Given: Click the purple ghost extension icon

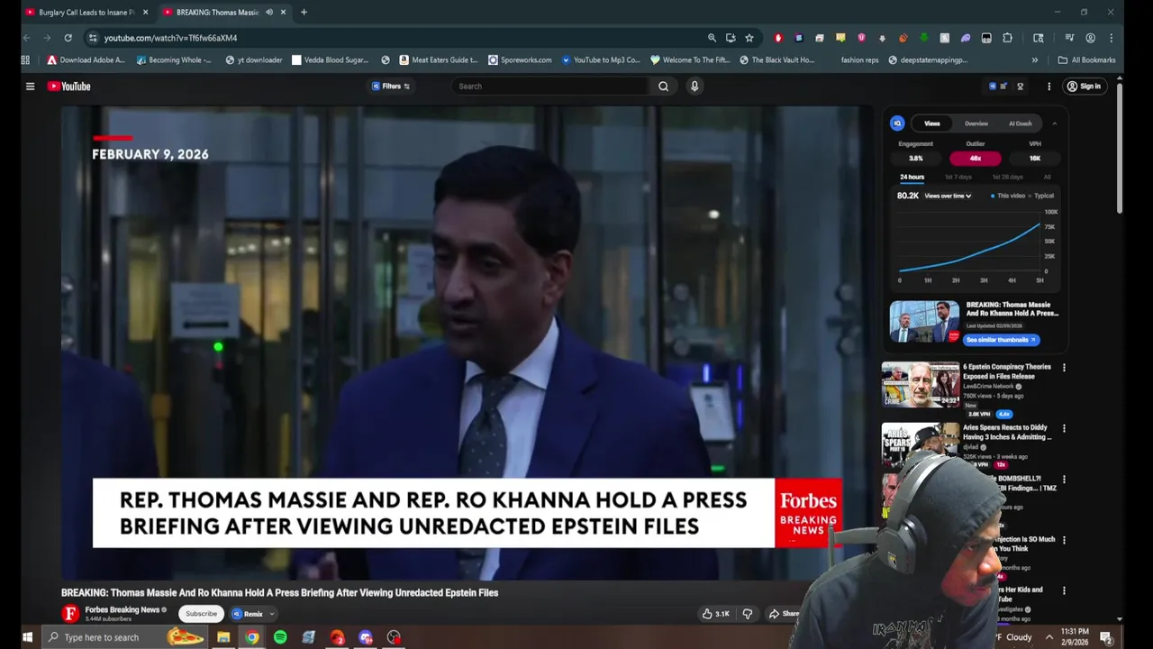Looking at the screenshot, I should click(966, 38).
